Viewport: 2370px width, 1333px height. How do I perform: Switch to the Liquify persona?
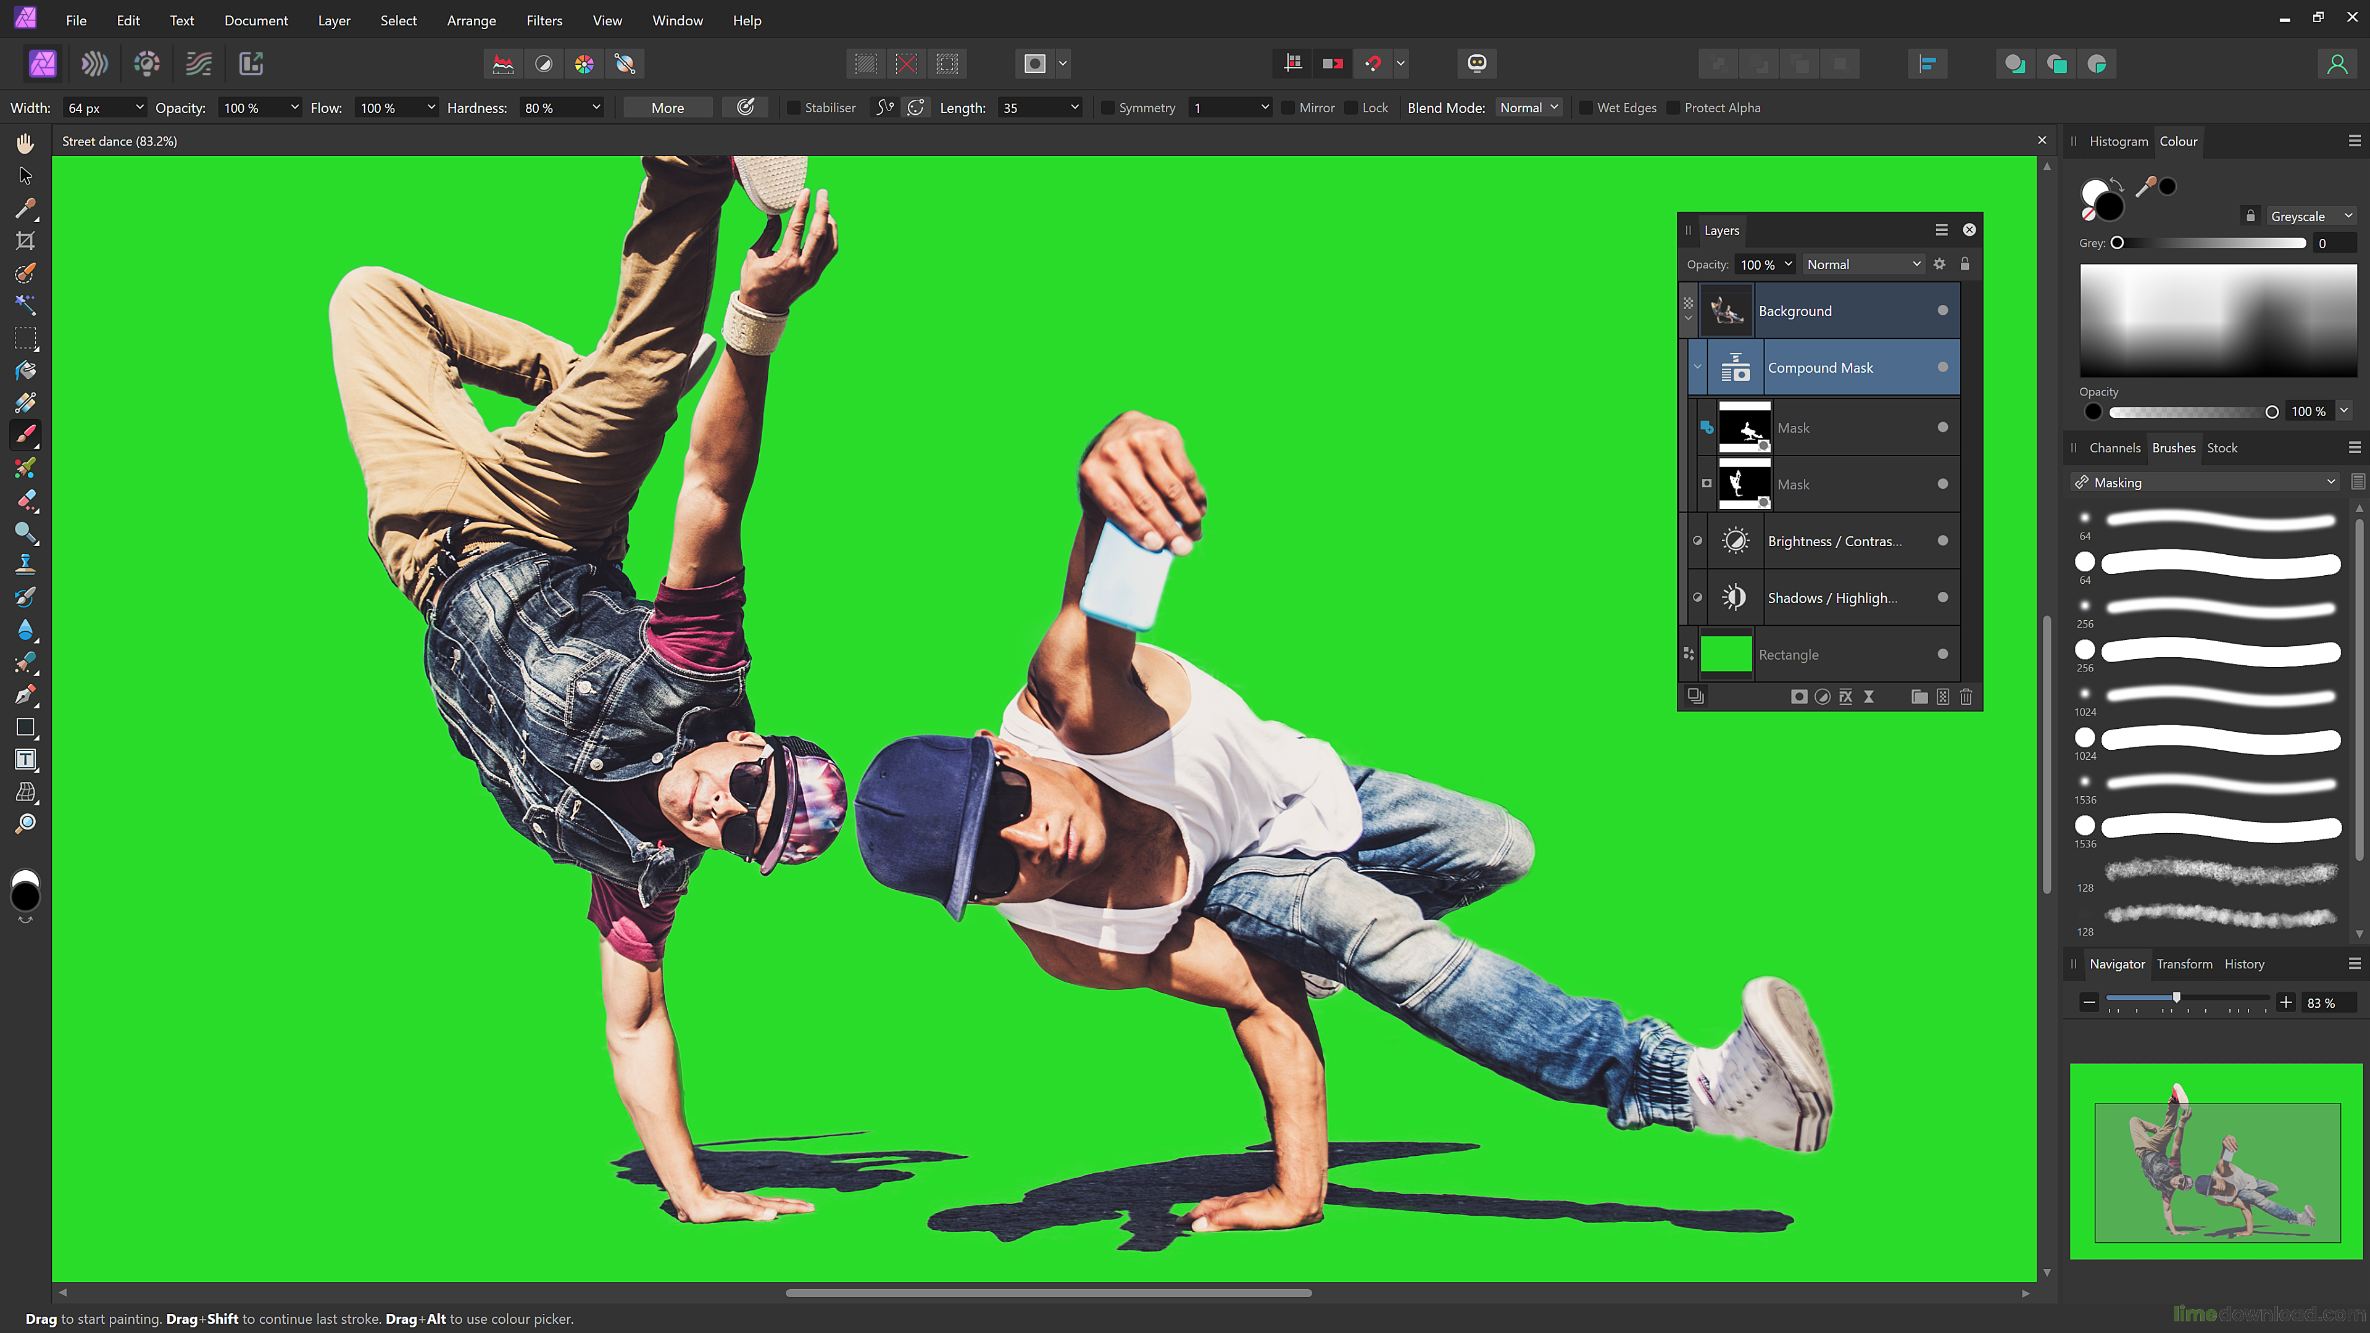(95, 64)
